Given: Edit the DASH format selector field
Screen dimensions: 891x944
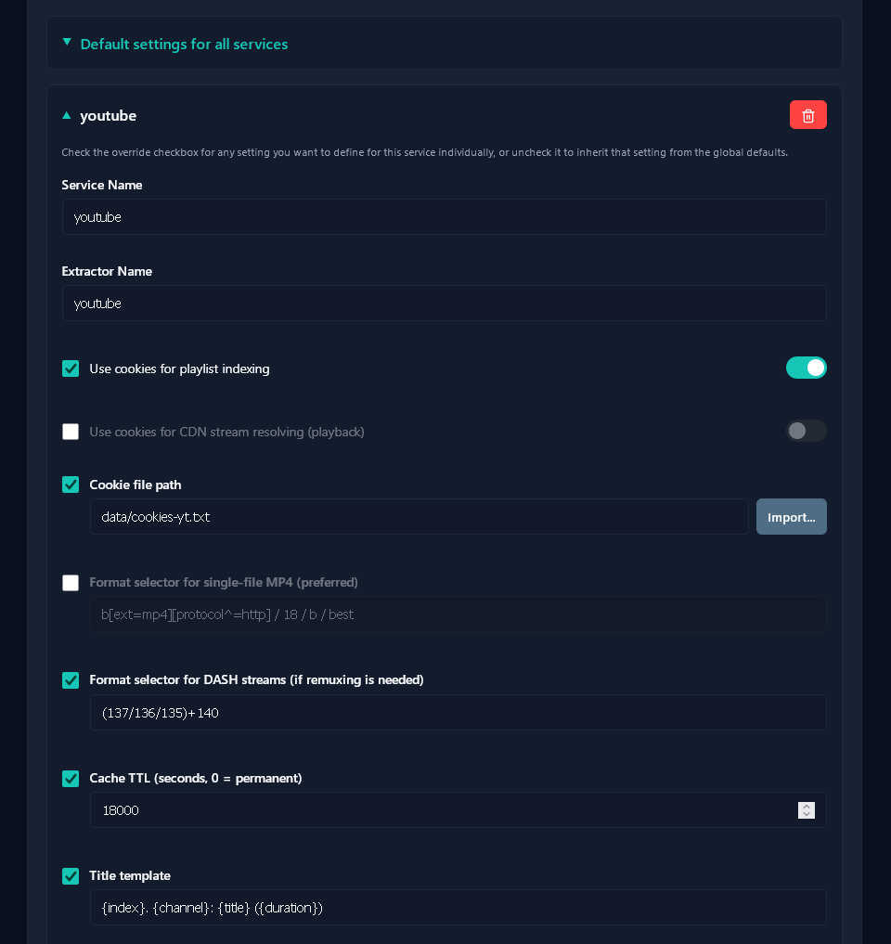Looking at the screenshot, I should tap(458, 713).
